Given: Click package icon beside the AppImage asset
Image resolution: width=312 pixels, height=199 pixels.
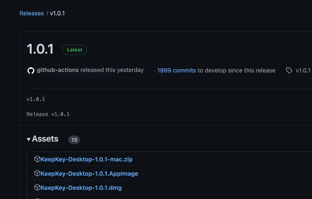Looking at the screenshot, I should pos(37,173).
